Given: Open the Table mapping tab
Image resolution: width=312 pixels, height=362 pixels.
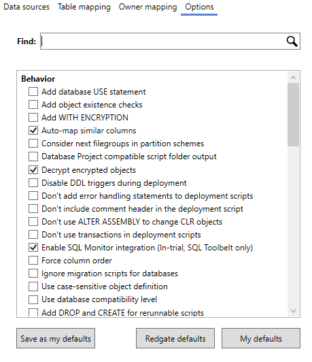Looking at the screenshot, I should (84, 7).
